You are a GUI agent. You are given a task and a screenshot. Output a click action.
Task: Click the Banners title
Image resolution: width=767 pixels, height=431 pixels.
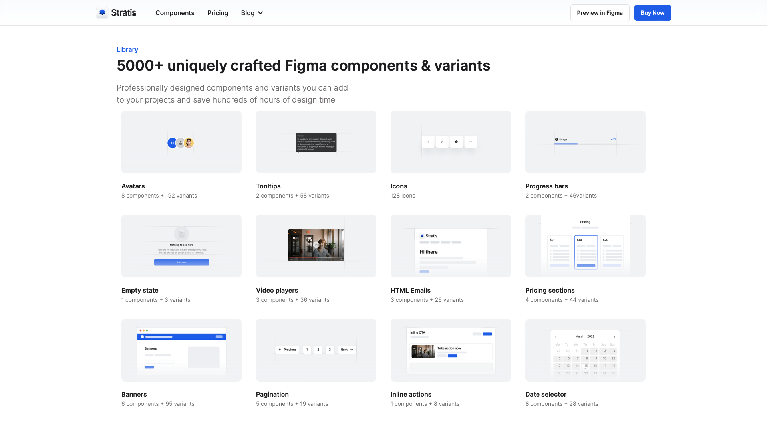coord(134,394)
